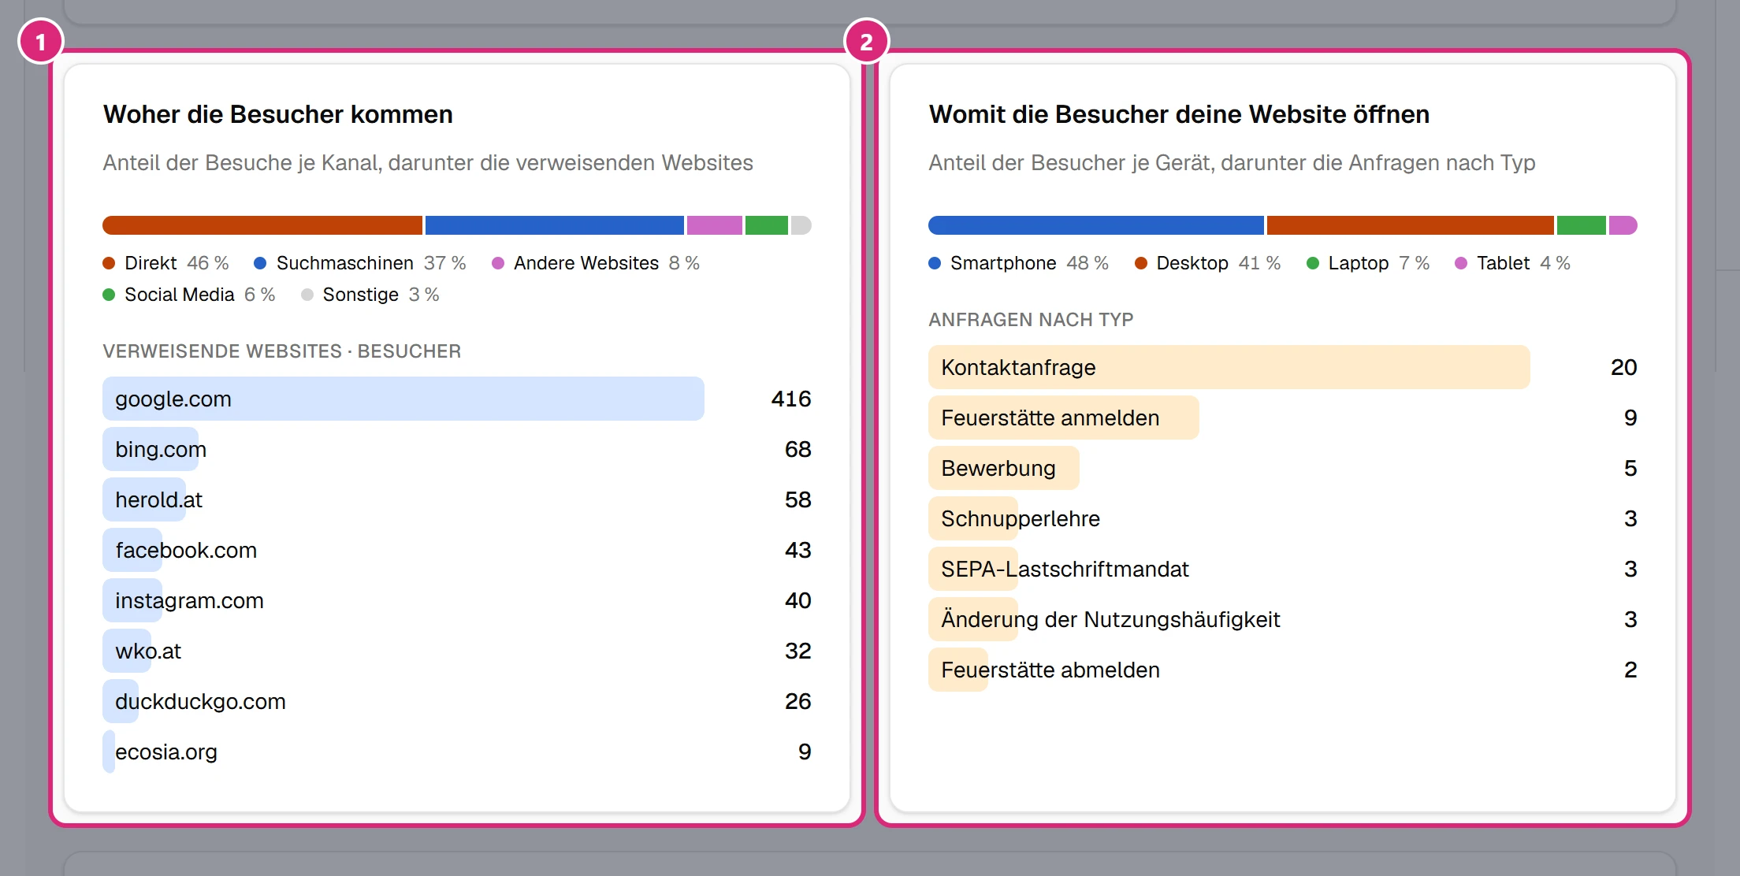Click the heading Woher die Besucher kommen
The height and width of the screenshot is (876, 1740).
tap(278, 114)
